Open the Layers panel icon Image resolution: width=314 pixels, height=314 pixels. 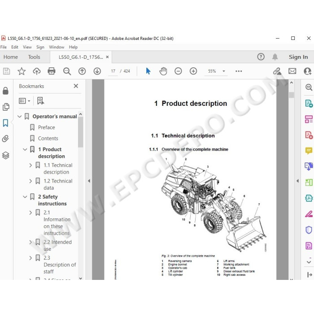pyautogui.click(x=5, y=155)
